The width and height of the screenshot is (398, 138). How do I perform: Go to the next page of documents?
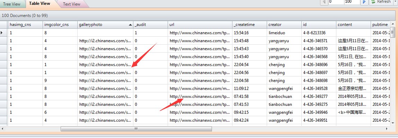pyautogui.click(x=364, y=2)
